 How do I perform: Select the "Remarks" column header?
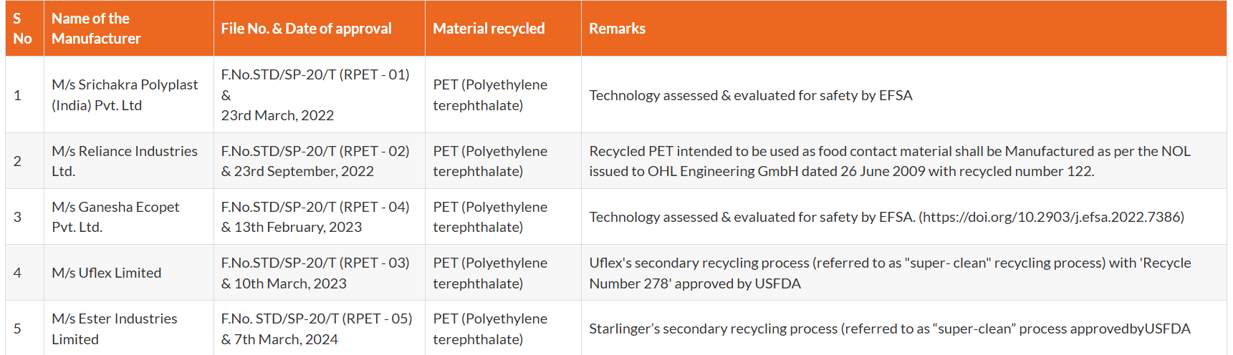click(x=617, y=29)
